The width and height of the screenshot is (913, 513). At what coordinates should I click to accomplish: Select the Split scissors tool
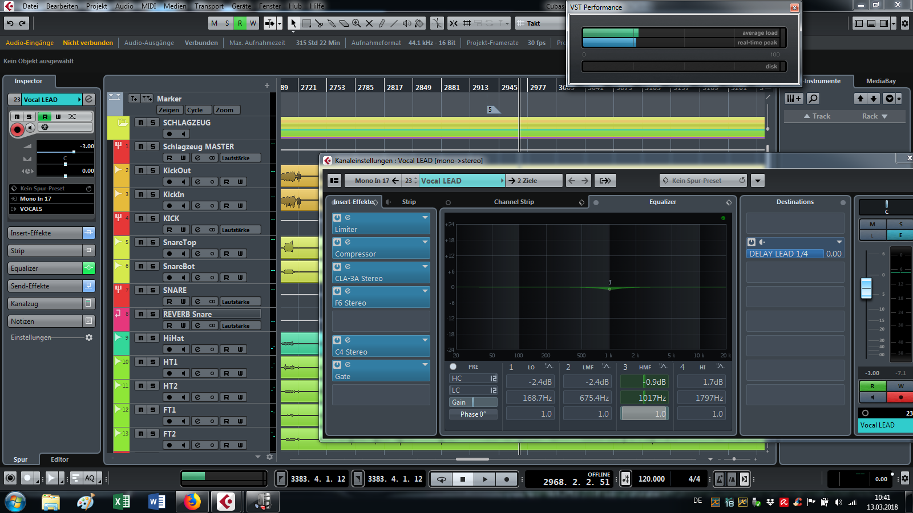(319, 23)
